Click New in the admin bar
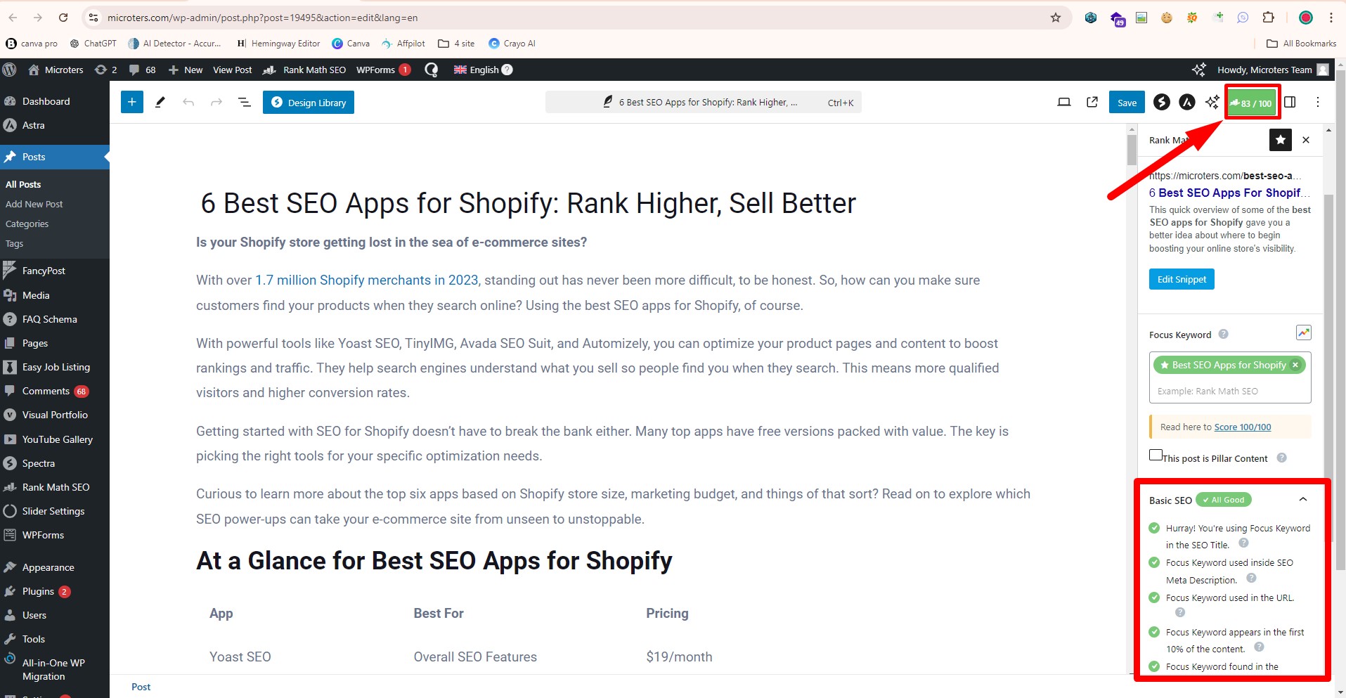 point(186,70)
